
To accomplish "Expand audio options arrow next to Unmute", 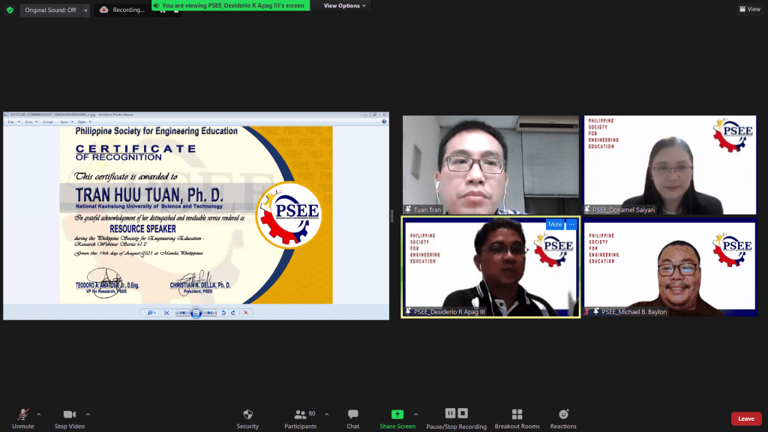I will point(39,414).
